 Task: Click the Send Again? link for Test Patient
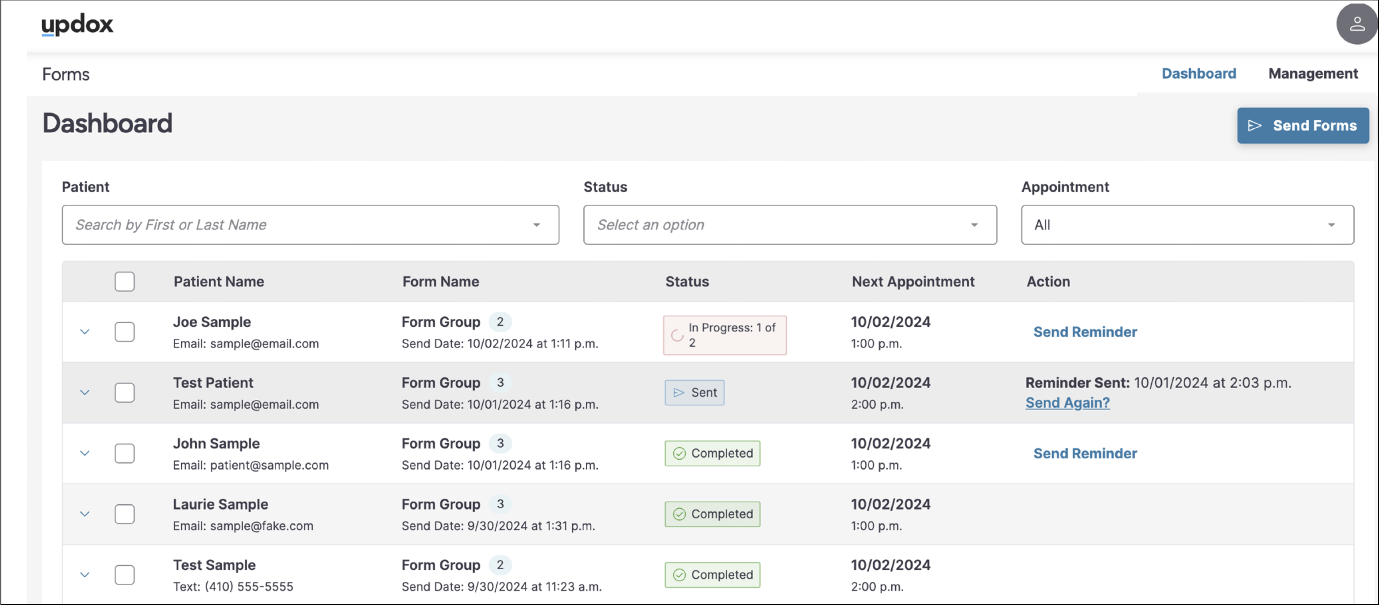[1067, 403]
